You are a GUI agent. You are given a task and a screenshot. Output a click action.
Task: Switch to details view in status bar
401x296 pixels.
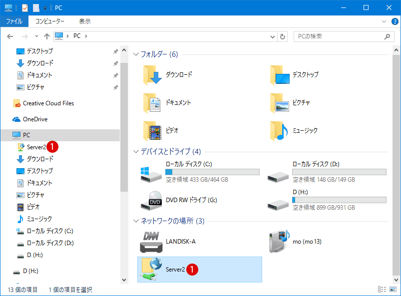tap(382, 290)
